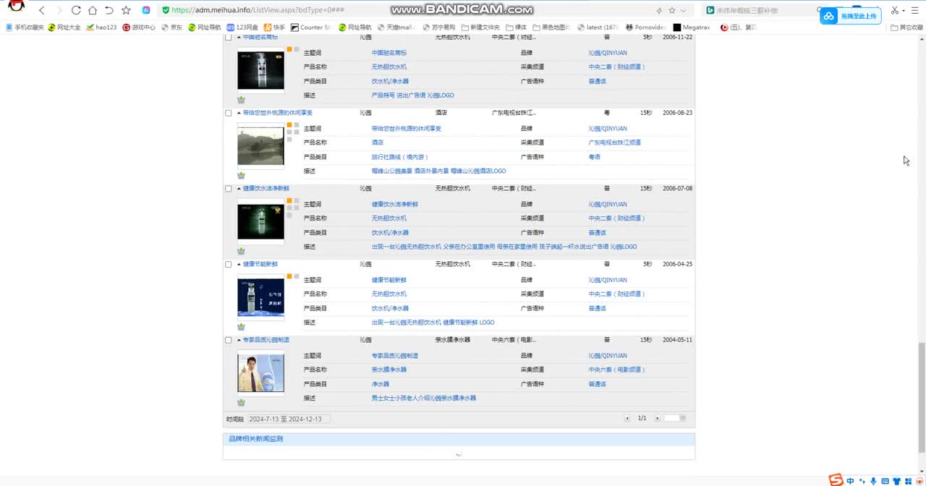Click the 时间段 date range field
Viewport: 926px width, 486px height.
point(289,419)
